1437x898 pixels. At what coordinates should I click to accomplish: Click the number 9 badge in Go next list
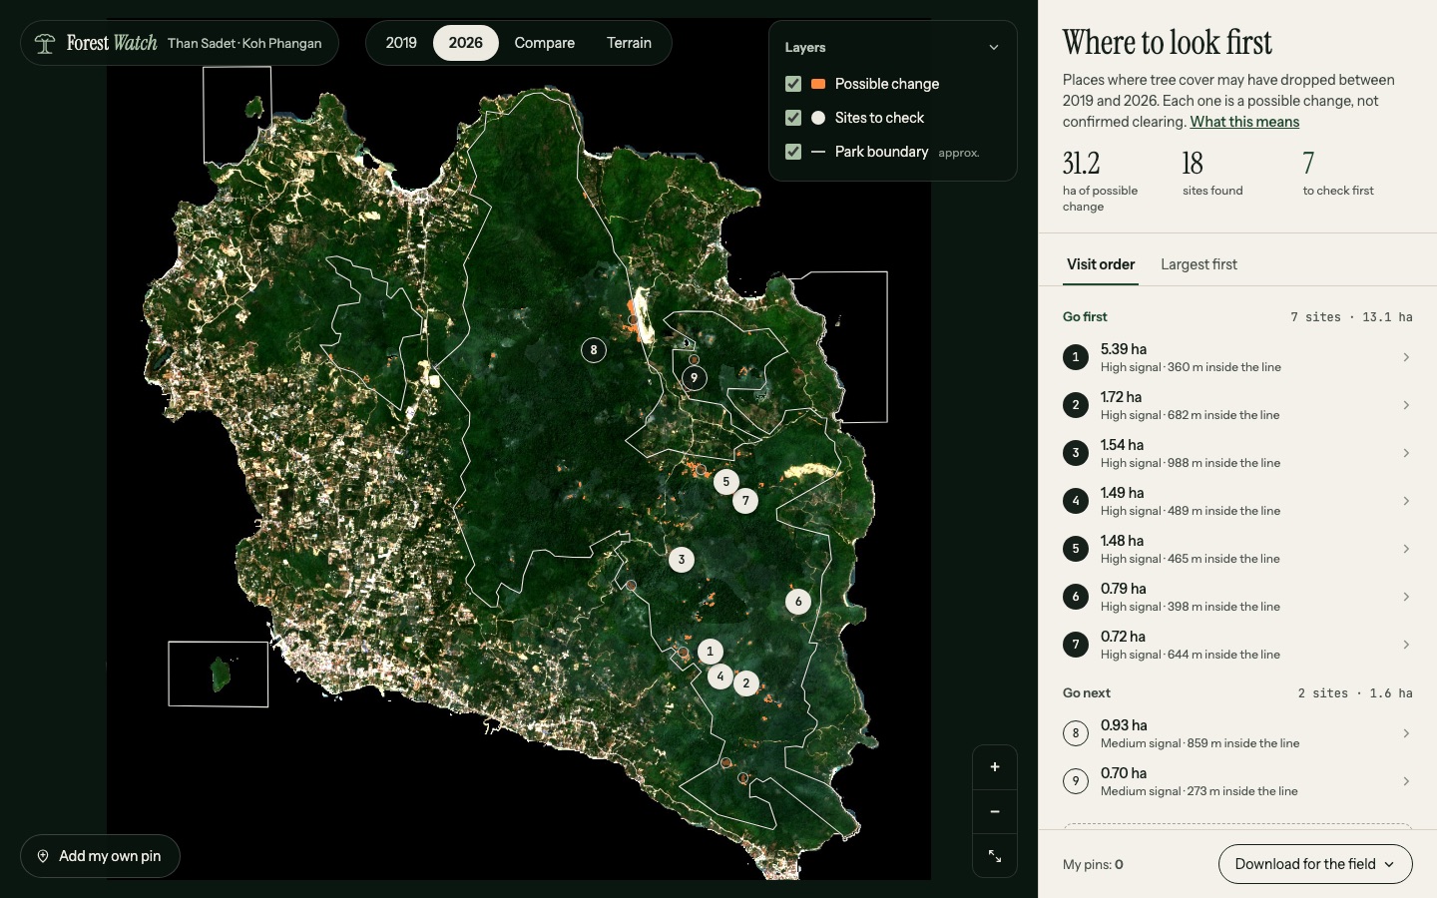point(1076,781)
